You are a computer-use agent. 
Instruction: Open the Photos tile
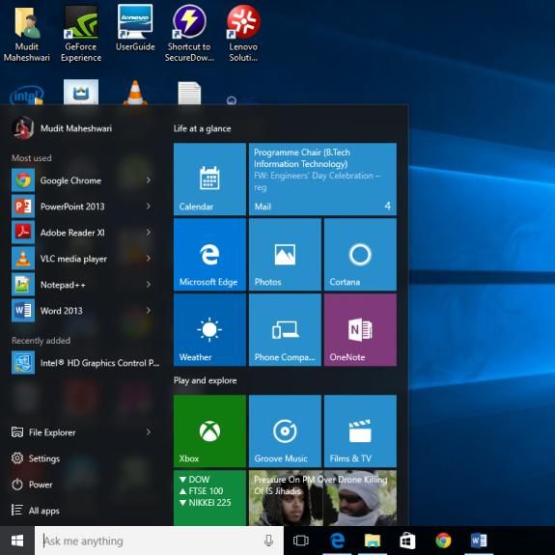pos(285,255)
